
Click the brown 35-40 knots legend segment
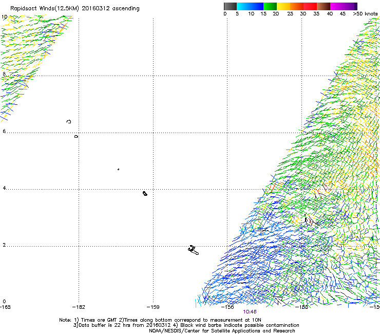click(324, 6)
